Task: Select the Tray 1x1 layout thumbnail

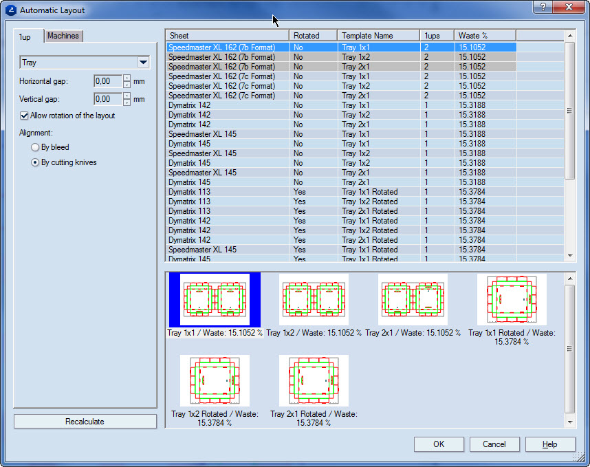Action: coord(213,299)
